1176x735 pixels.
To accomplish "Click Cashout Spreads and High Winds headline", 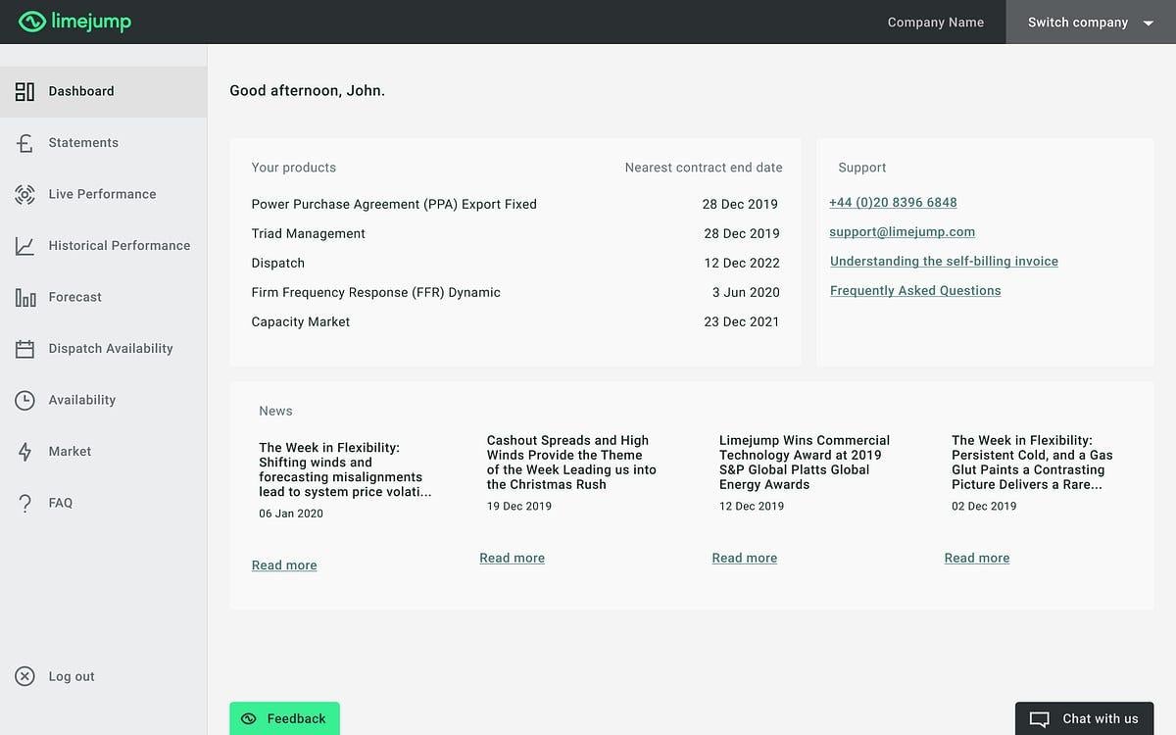I will coord(571,463).
